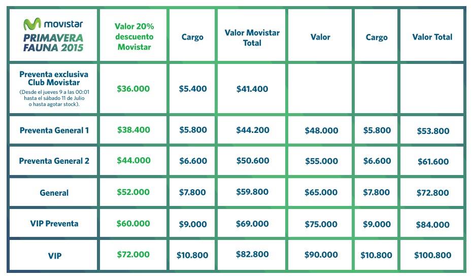This screenshot has height=279, width=472.
Task: Click the Valor Movistar Total column header
Action: coord(252,38)
